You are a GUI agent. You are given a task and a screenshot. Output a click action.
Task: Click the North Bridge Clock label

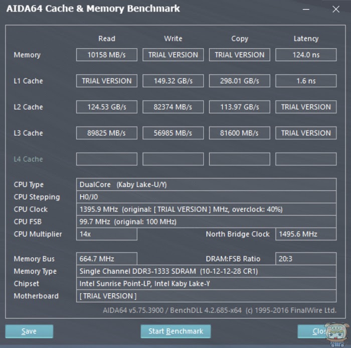tap(238, 234)
